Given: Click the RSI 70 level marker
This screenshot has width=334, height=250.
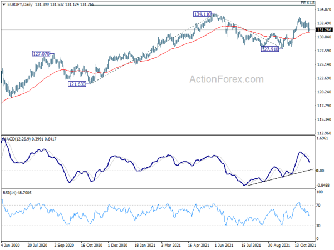Looking at the screenshot, I should pos(318,206).
